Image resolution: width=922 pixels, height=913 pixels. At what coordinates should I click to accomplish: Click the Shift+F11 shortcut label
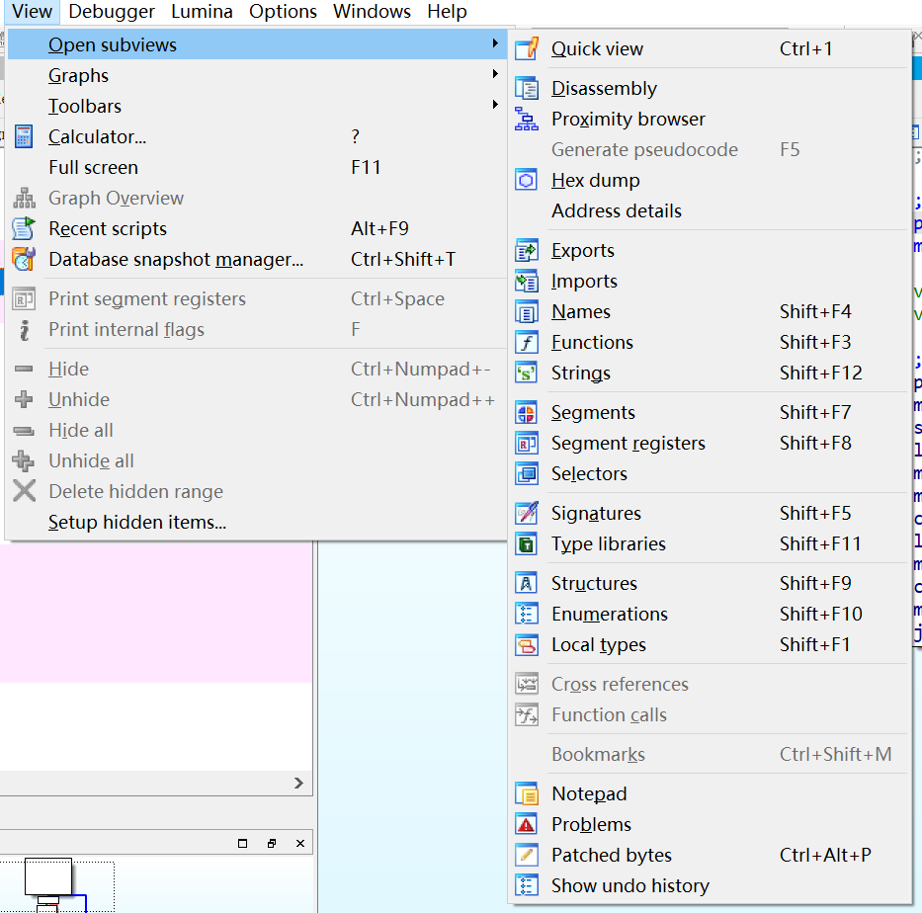click(x=819, y=543)
